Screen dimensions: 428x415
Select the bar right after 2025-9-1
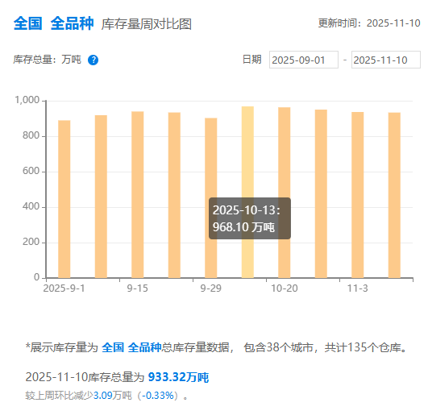(101, 197)
